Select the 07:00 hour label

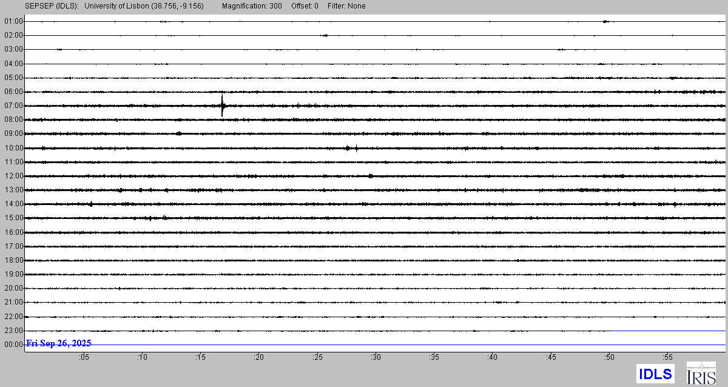click(x=13, y=106)
